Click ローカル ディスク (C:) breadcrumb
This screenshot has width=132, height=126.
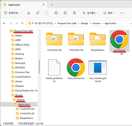tap(44, 23)
